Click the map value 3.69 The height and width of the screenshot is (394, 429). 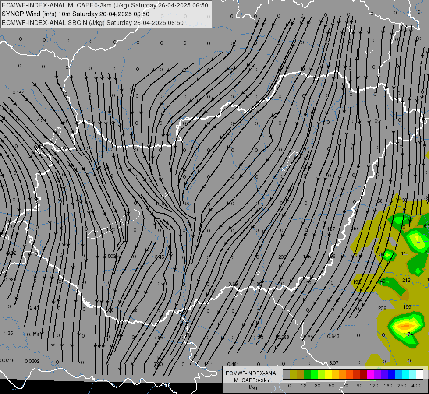[x=233, y=284]
